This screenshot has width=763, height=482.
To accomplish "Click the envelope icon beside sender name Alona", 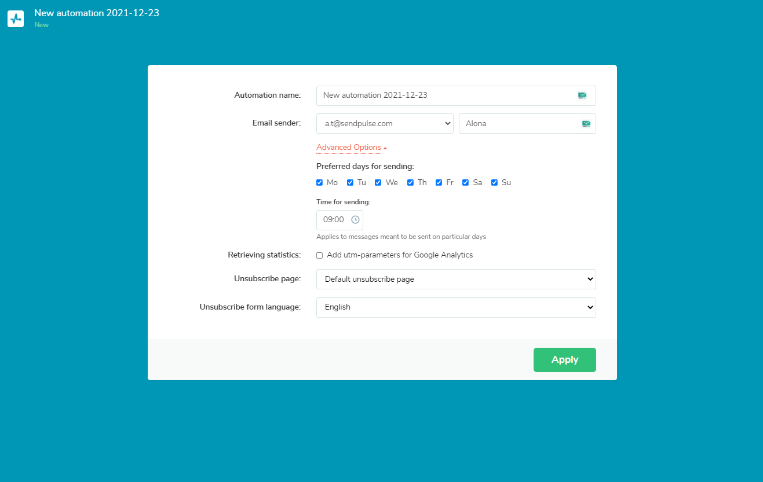I will (x=585, y=123).
